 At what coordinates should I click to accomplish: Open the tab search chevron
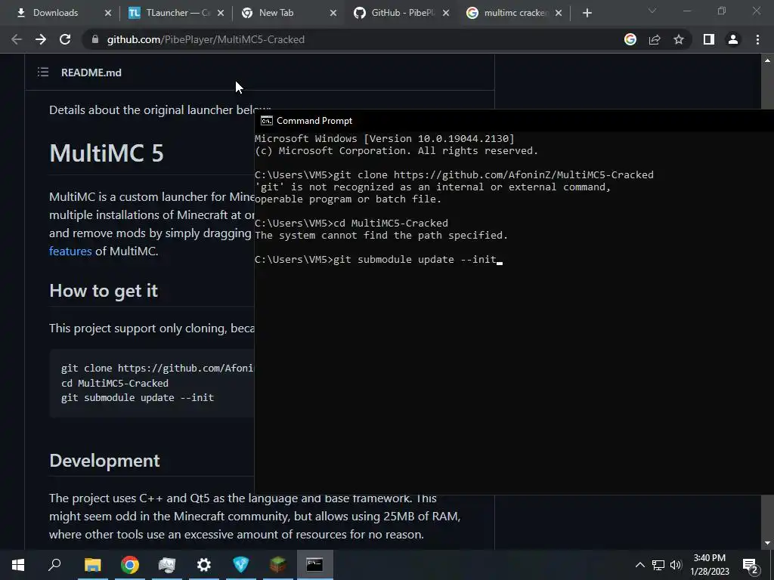tap(652, 11)
